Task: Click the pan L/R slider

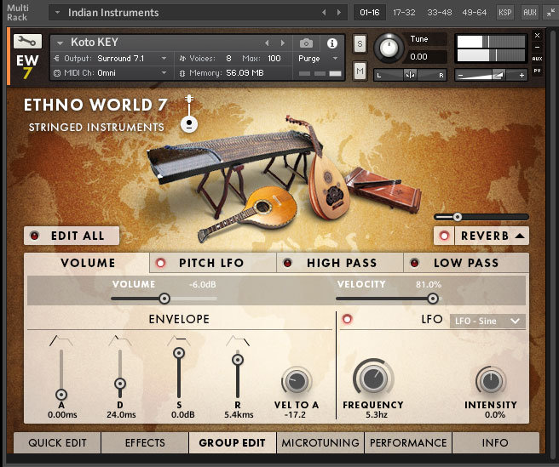Action: click(x=410, y=75)
